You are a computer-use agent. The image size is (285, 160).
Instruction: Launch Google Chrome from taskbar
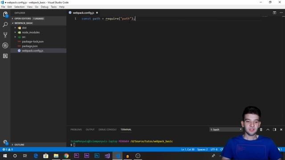pyautogui.click(x=66, y=156)
